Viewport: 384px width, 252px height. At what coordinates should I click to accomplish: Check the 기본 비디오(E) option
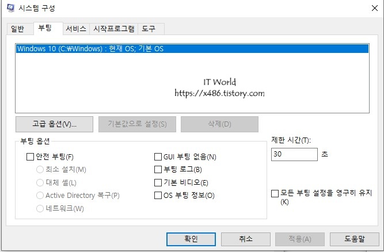click(x=158, y=182)
